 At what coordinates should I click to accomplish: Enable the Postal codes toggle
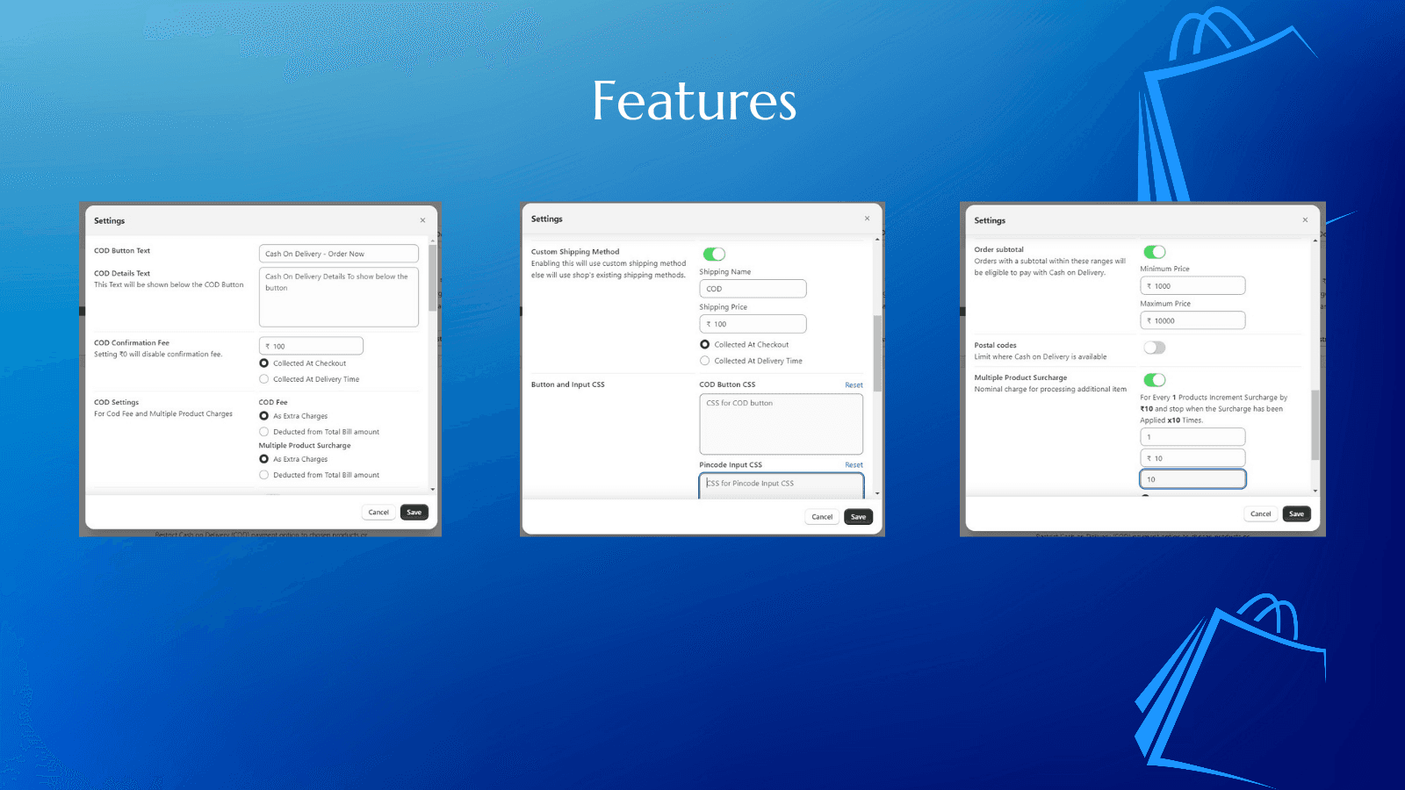(1155, 348)
